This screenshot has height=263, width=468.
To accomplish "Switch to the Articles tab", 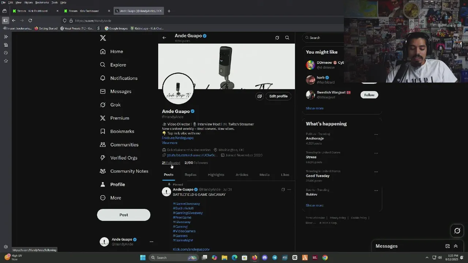I will (242, 175).
